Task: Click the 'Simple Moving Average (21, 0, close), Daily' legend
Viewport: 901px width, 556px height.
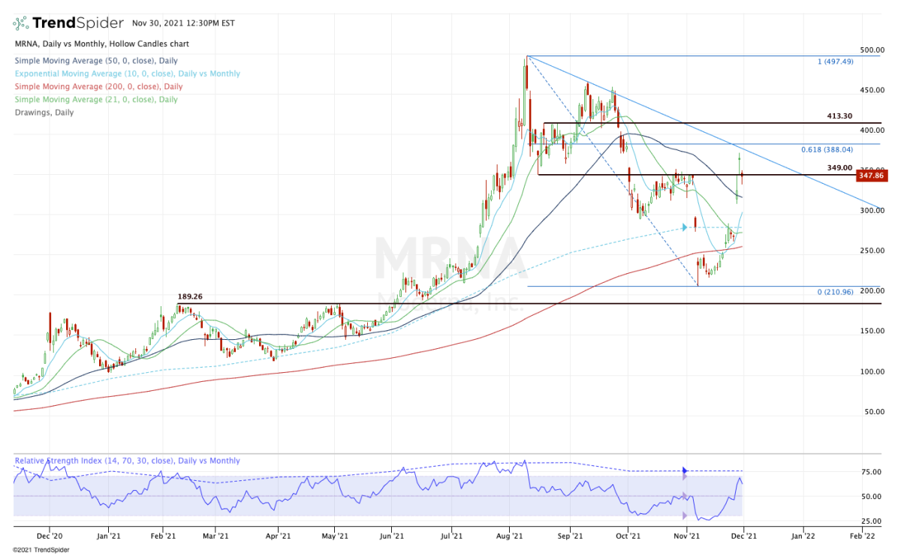Action: coord(95,100)
